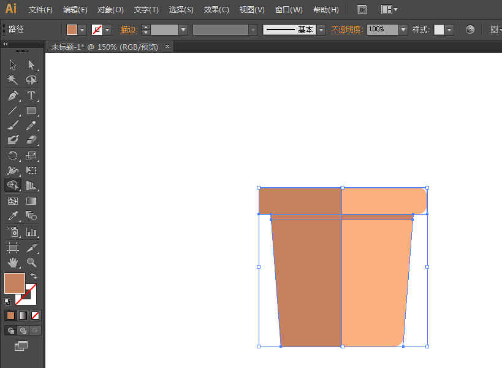Click the 不透明度 opacity link
Viewport: 502px width, 368px height.
pyautogui.click(x=347, y=30)
